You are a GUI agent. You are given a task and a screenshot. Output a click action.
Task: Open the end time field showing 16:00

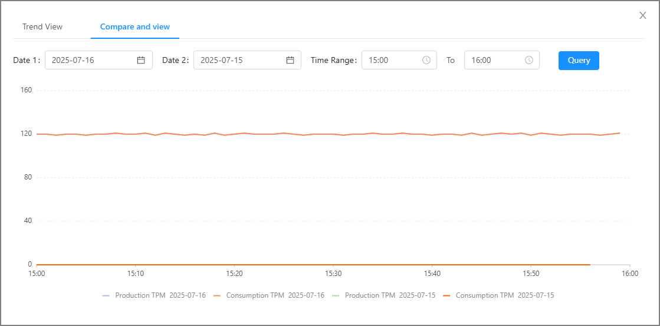502,60
